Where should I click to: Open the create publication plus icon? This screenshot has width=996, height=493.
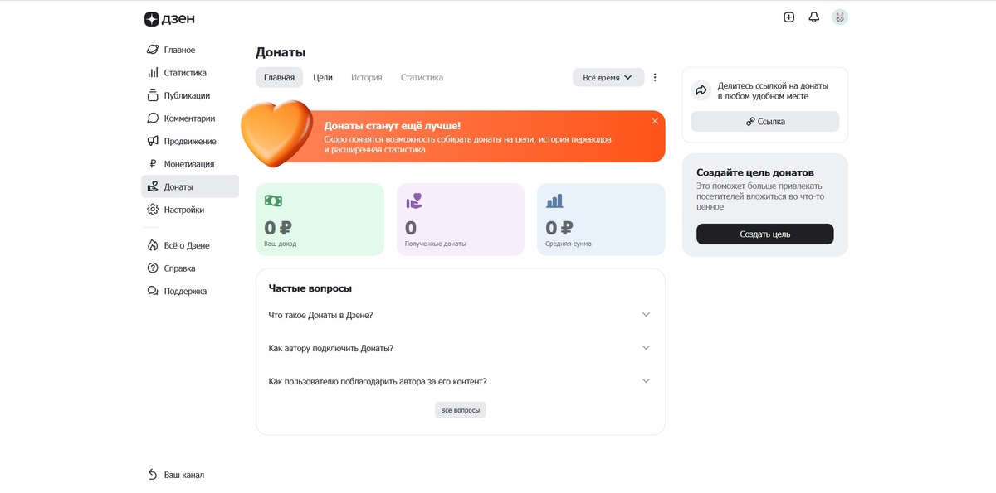click(x=788, y=17)
